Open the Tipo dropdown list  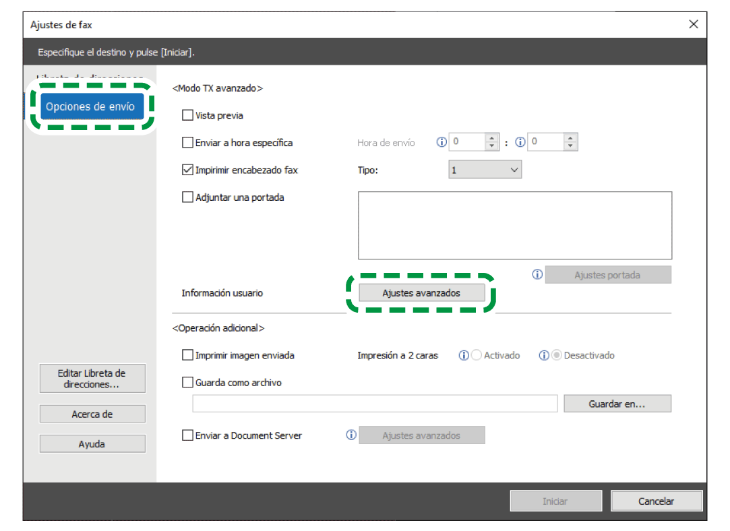pyautogui.click(x=485, y=170)
